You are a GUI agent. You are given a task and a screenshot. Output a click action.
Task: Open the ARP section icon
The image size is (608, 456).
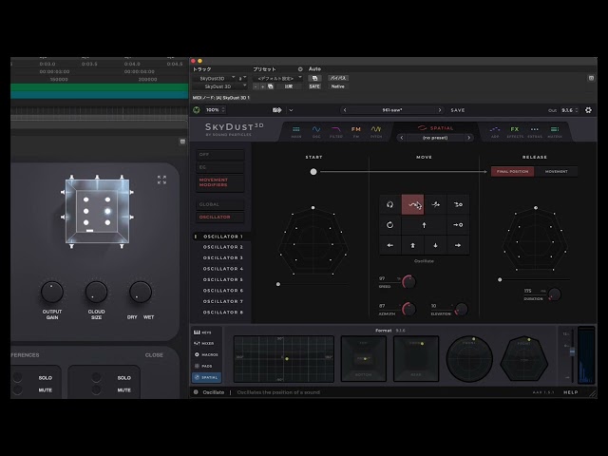coord(495,131)
